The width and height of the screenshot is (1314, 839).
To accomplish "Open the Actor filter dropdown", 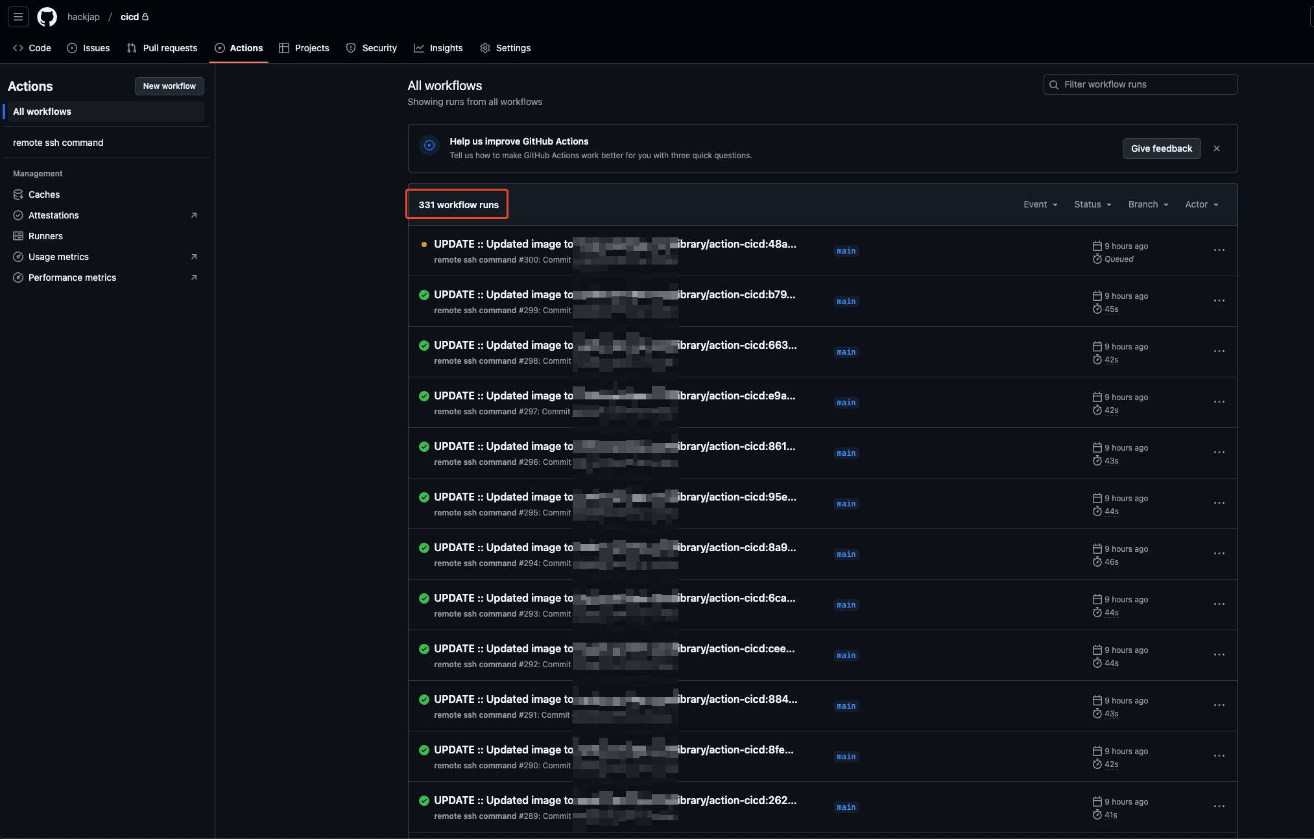I will [x=1201, y=204].
